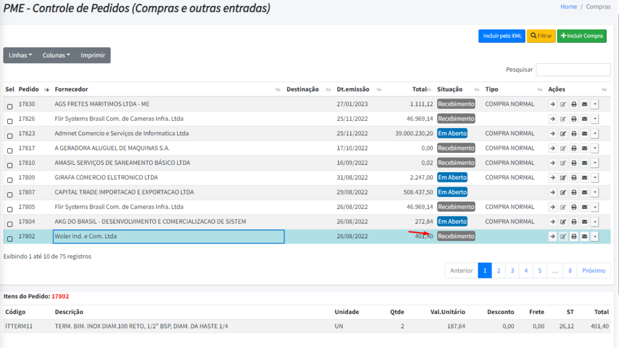Click the Incluir pelo XML button
The image size is (619, 348).
click(502, 36)
